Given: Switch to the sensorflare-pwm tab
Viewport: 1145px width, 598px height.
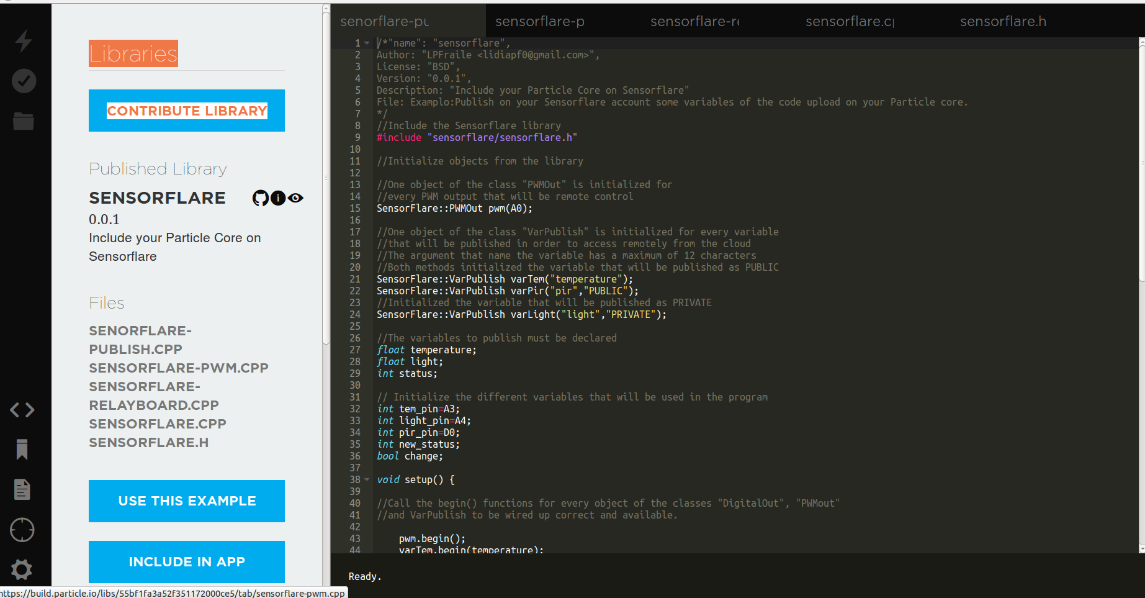Looking at the screenshot, I should [x=563, y=22].
